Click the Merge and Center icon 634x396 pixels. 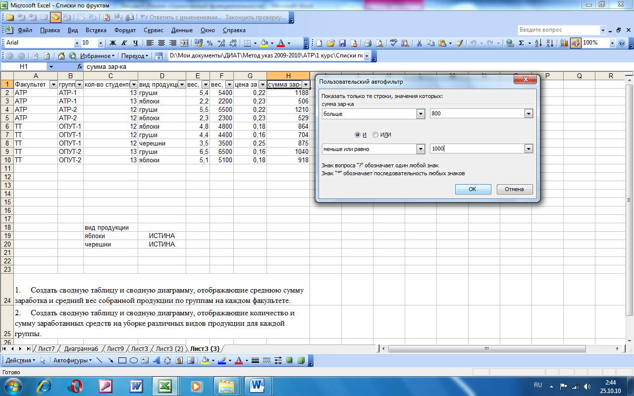[x=184, y=43]
